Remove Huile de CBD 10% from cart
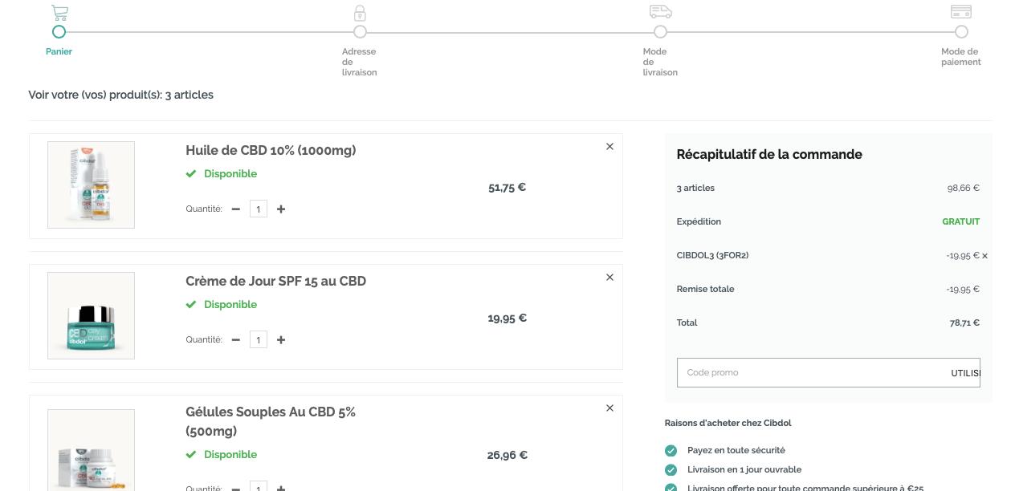Viewport: 1011px width, 491px height. point(609,146)
